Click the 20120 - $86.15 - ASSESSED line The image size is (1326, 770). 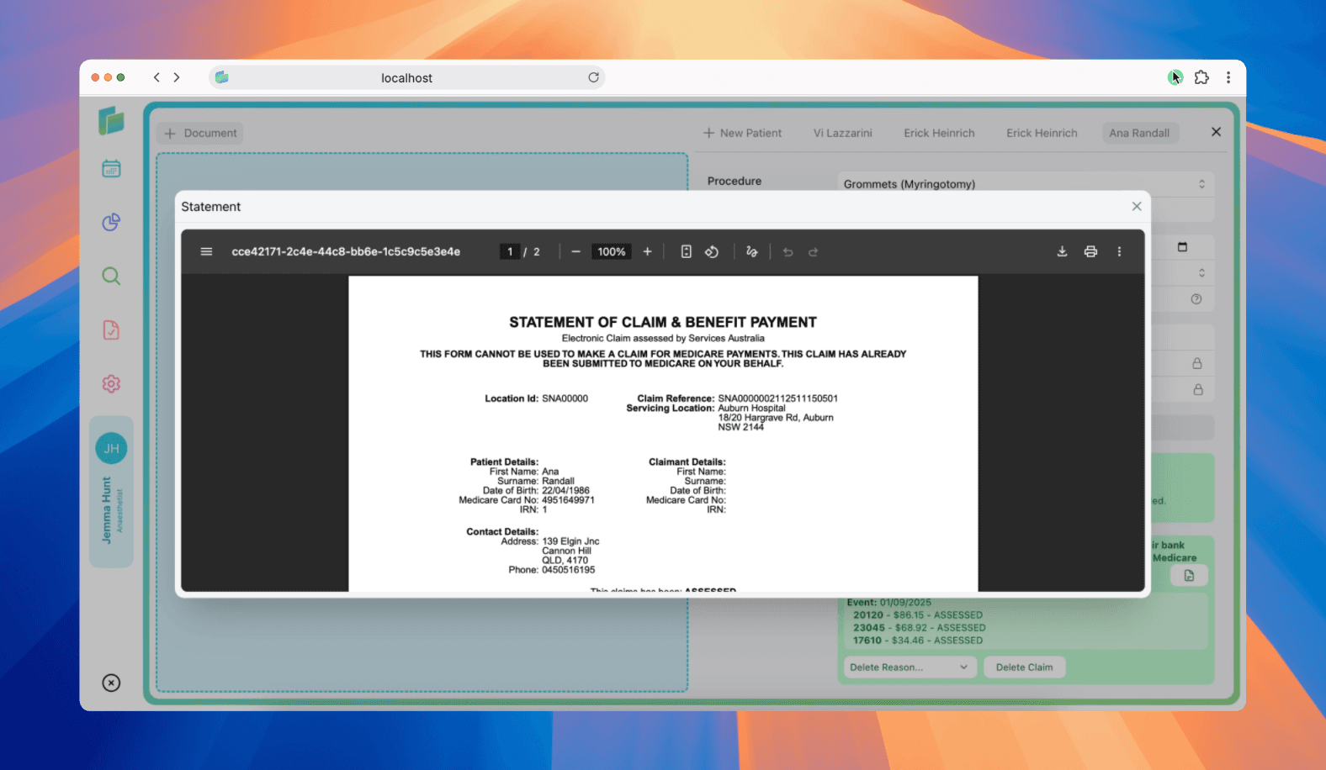point(918,615)
